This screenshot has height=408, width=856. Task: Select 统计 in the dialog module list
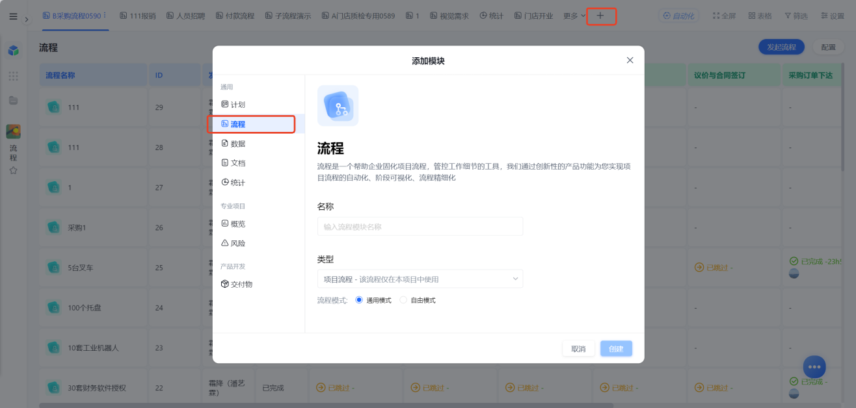point(258,183)
